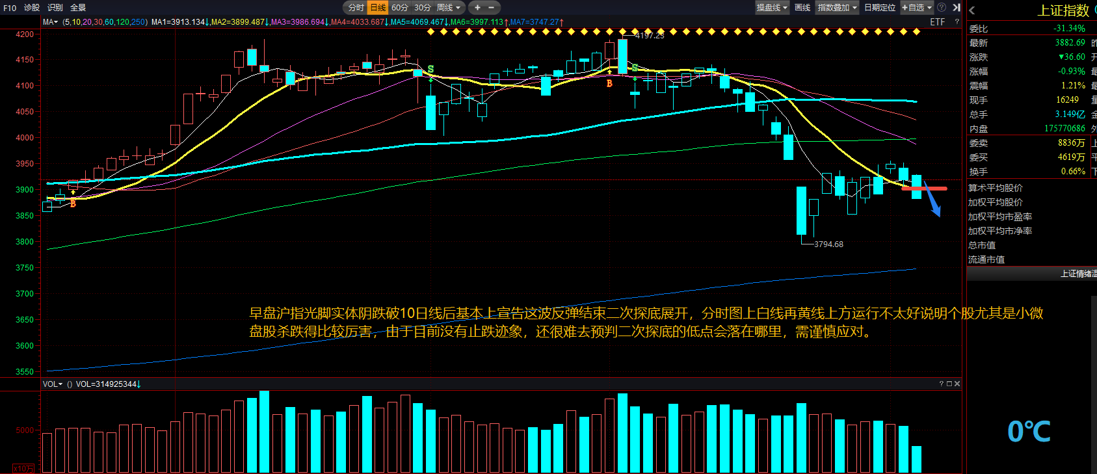Switch to 分时 intraday chart view
This screenshot has height=474, width=1097.
point(356,8)
